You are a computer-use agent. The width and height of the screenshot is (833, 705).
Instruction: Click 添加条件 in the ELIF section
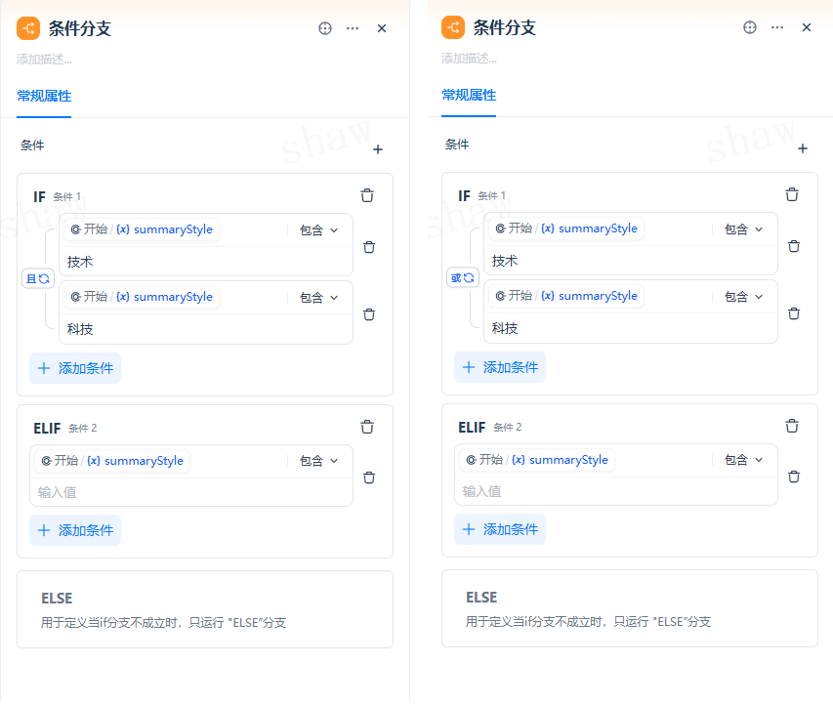click(75, 528)
